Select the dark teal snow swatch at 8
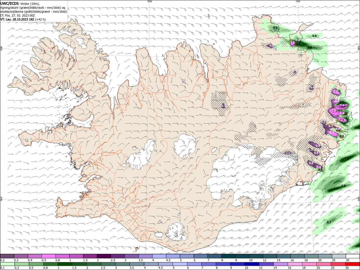 pos(228,256)
